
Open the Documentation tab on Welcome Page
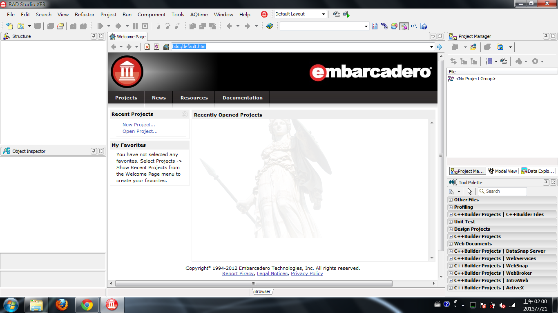(x=243, y=98)
